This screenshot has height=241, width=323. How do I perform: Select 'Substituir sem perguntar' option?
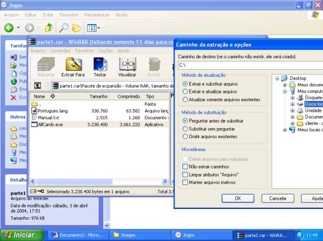click(x=185, y=129)
